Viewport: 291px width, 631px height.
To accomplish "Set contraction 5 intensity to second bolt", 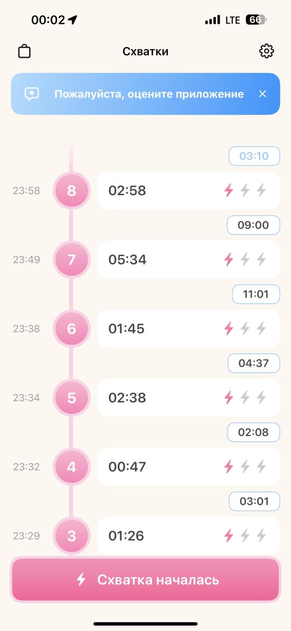I will click(x=245, y=398).
